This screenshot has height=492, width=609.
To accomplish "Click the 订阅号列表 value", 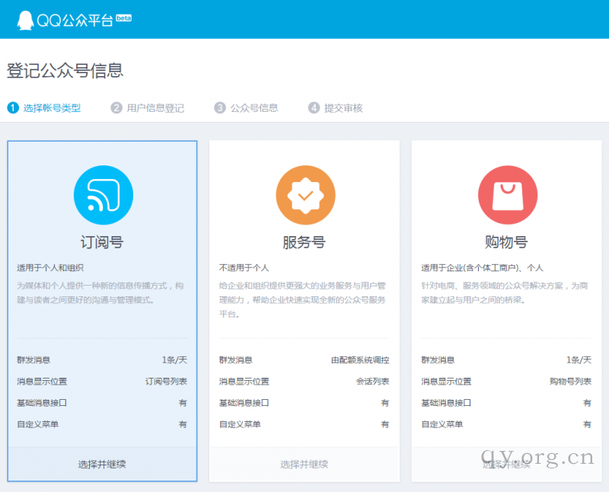I will point(166,382).
